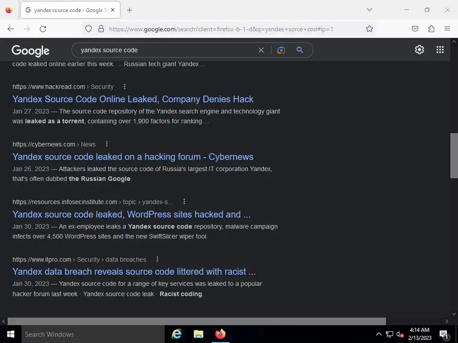Clear the Google search box text
The width and height of the screenshot is (458, 343).
click(x=261, y=50)
